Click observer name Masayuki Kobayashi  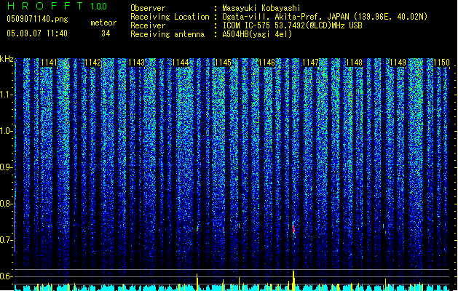[261, 8]
